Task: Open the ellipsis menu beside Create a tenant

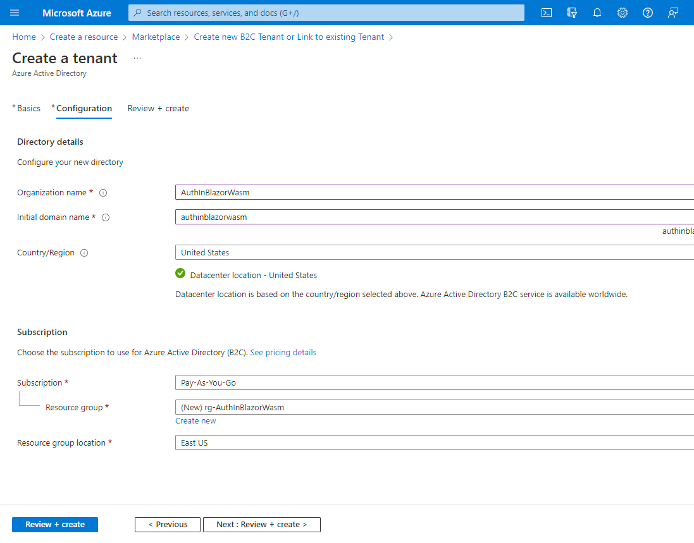Action: pyautogui.click(x=137, y=58)
